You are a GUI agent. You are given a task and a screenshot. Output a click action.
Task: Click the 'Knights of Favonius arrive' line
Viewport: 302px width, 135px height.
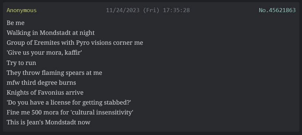(x=45, y=93)
